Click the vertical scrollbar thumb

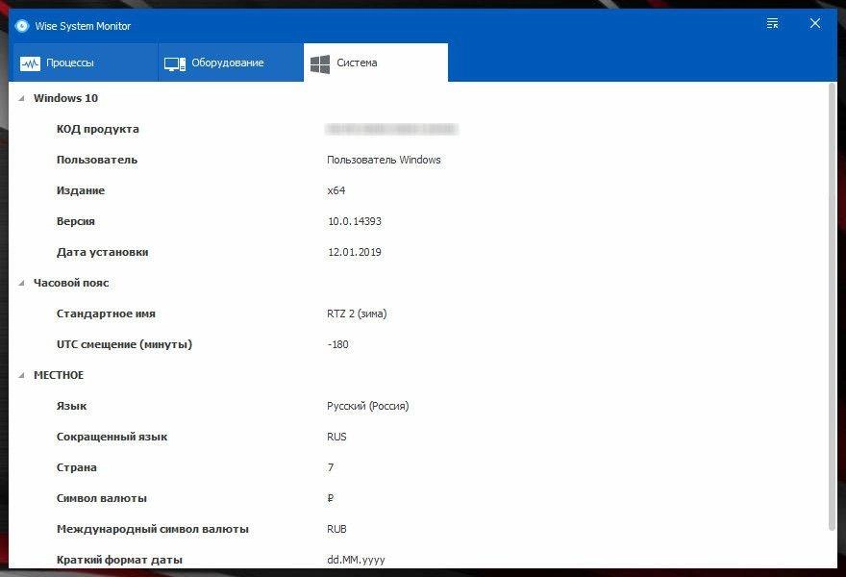coord(833,307)
